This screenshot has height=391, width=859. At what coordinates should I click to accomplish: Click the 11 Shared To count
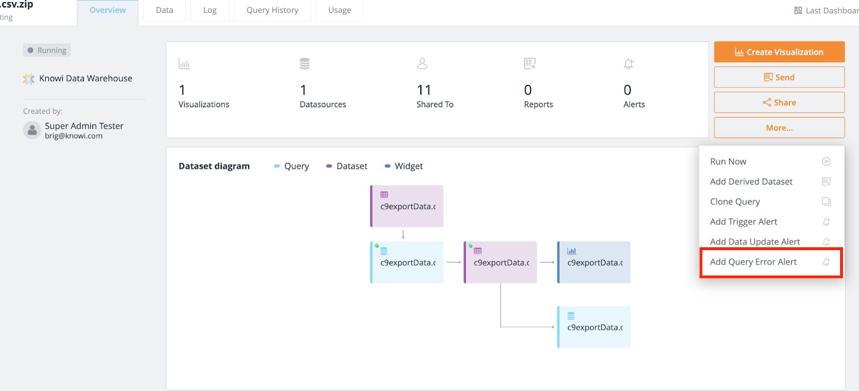424,90
